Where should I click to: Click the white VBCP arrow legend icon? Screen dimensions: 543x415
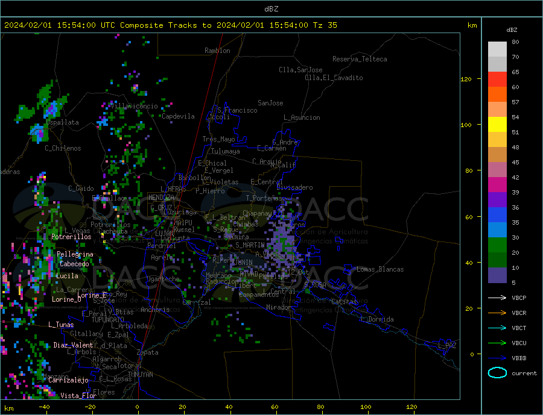pyautogui.click(x=497, y=298)
